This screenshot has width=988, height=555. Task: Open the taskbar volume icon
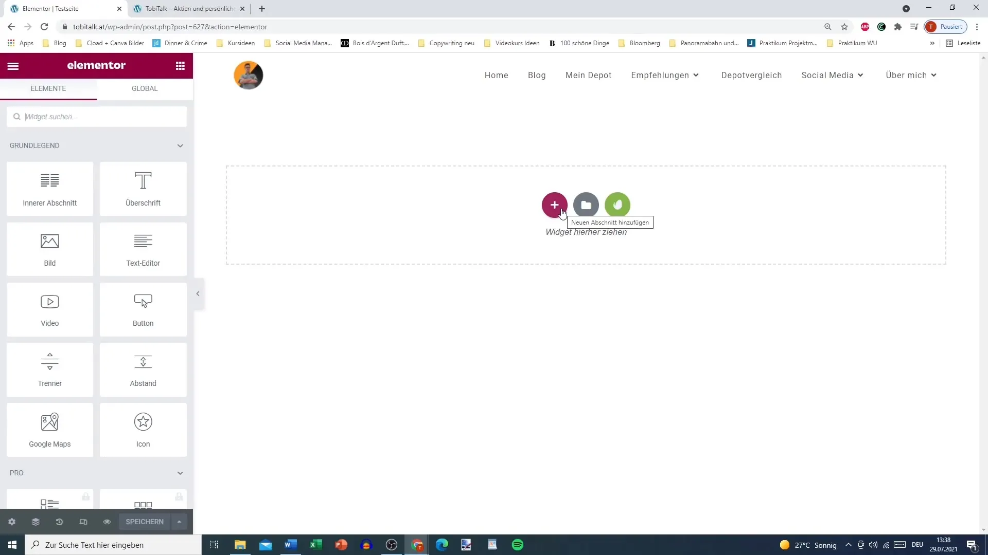tap(873, 545)
